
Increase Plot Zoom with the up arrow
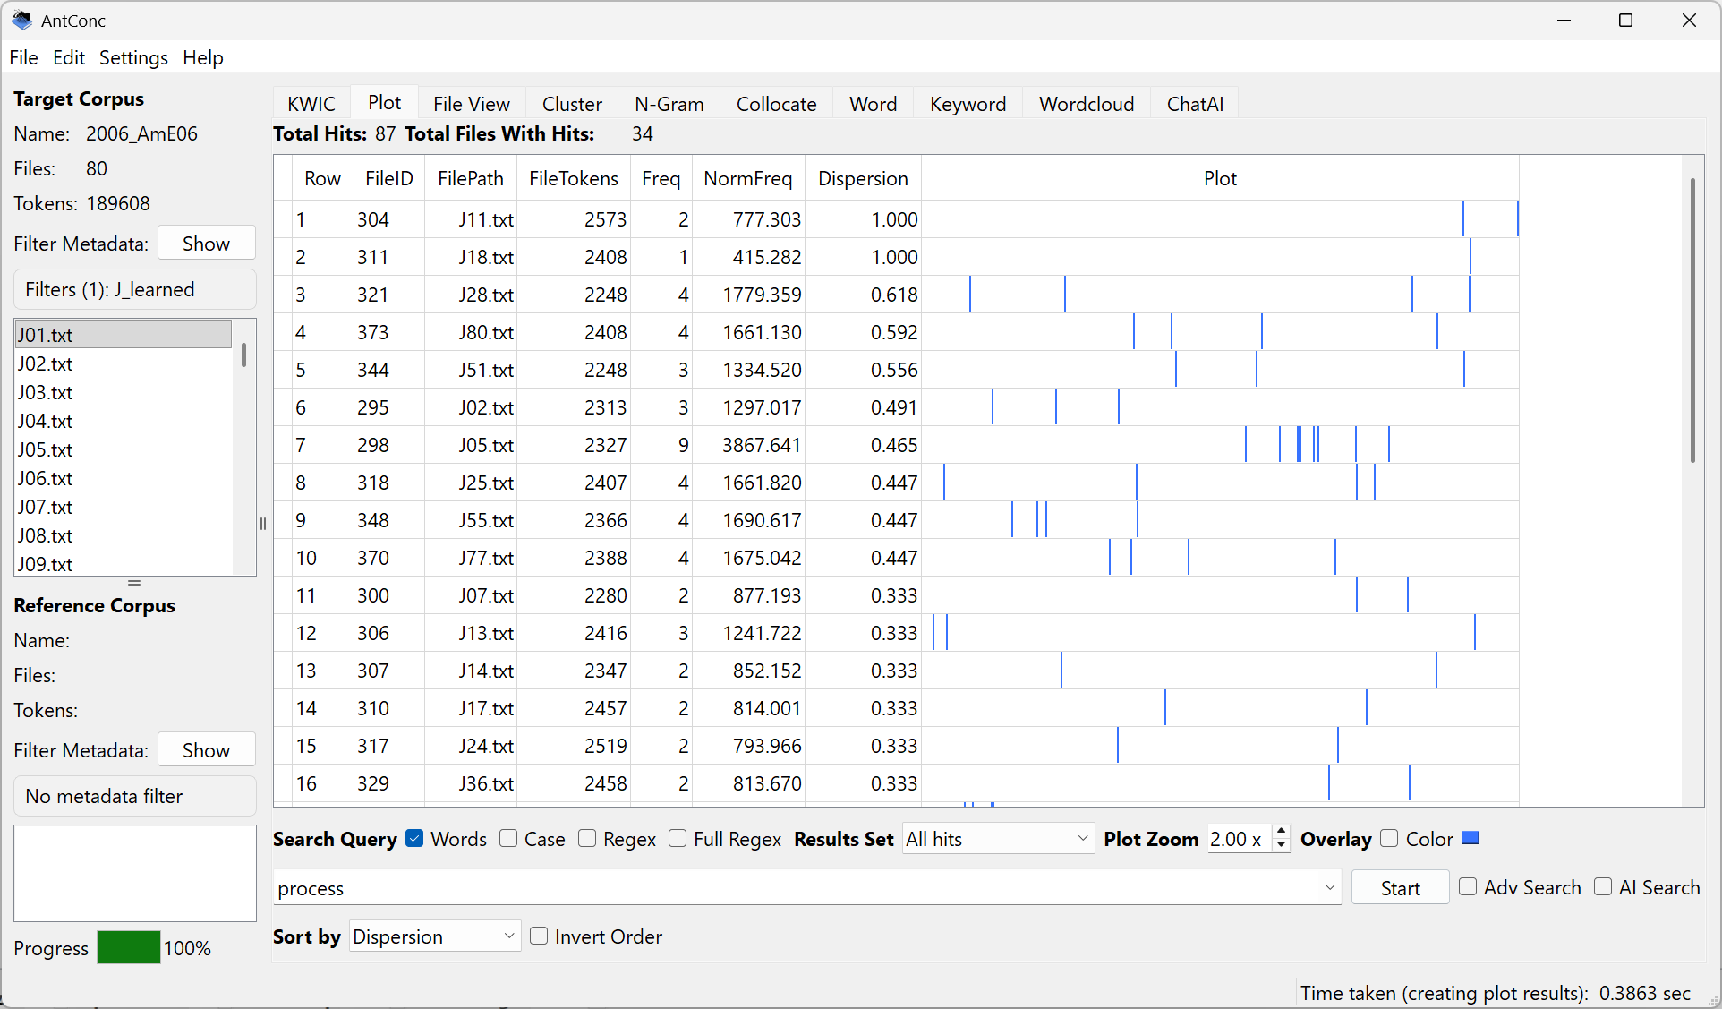pyautogui.click(x=1281, y=831)
